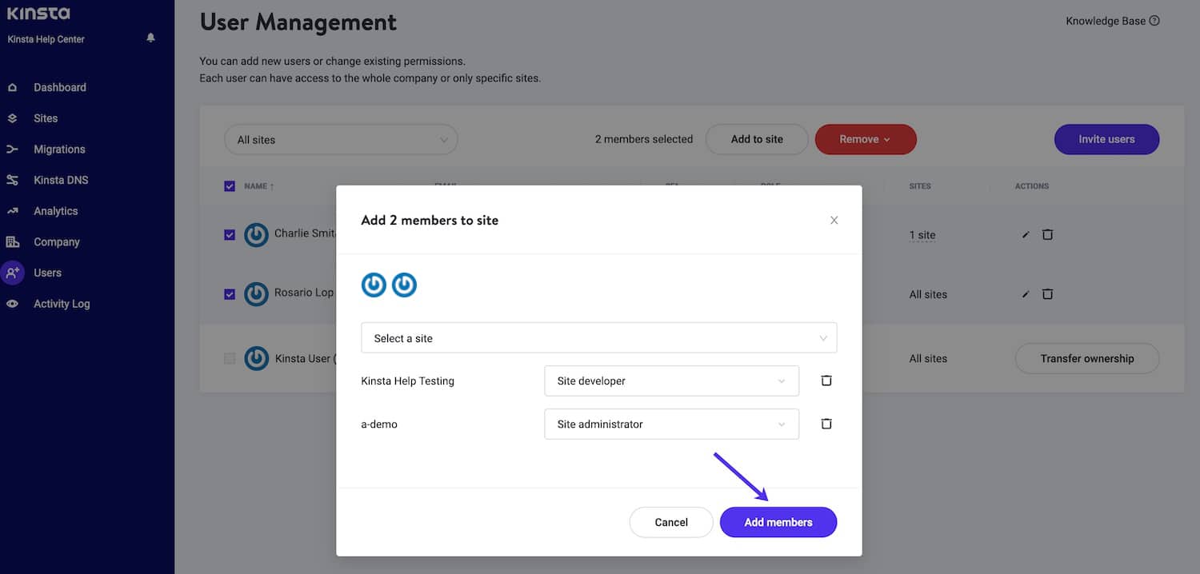
Task: Close the Add members dialog
Action: [x=834, y=220]
